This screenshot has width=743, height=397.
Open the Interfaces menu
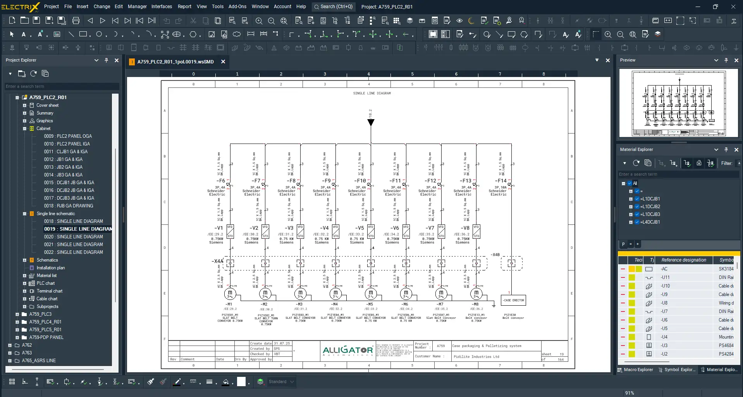point(162,7)
